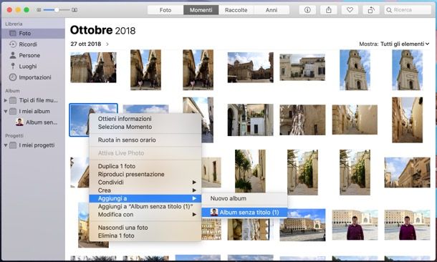Click the large thumbnail zoom icon

75,10
